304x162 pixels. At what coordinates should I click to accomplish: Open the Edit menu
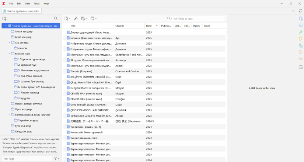(x=19, y=3)
